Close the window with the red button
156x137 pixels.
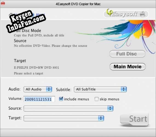(3, 3)
